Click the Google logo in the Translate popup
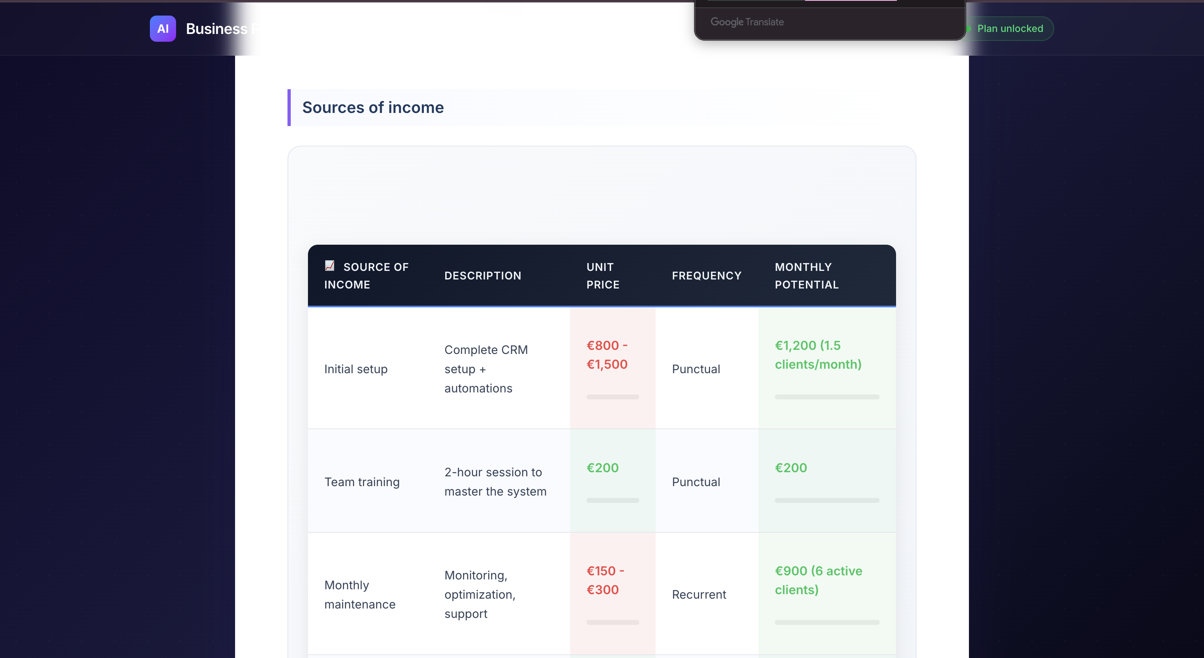 click(727, 22)
